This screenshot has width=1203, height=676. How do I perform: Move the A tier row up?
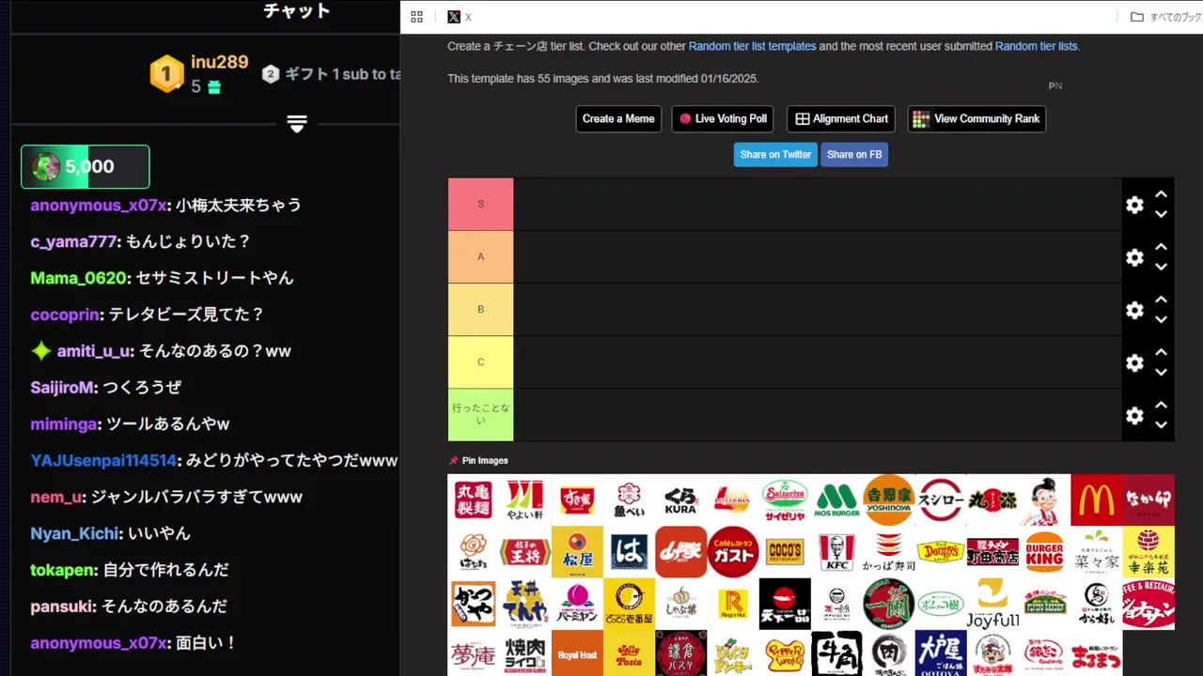1161,247
